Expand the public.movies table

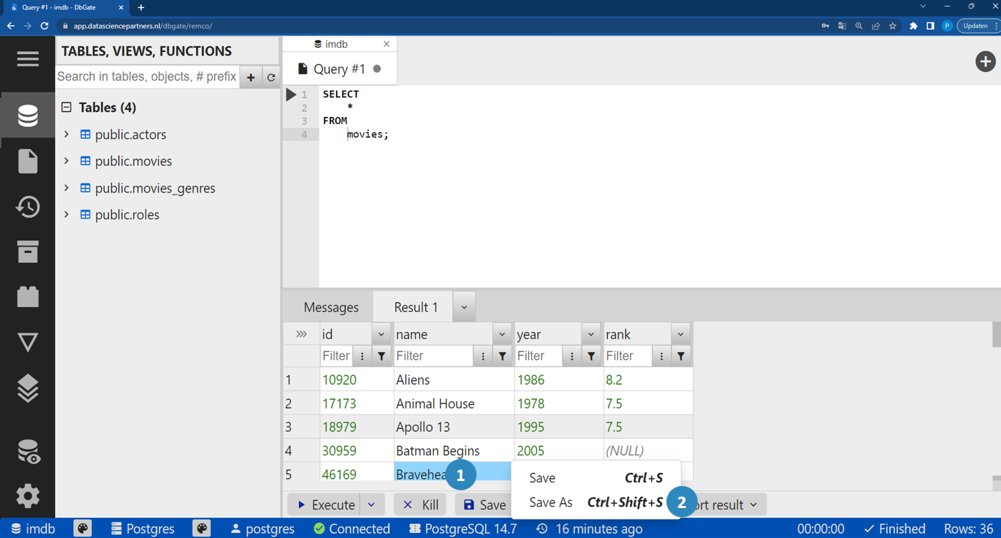coord(66,161)
